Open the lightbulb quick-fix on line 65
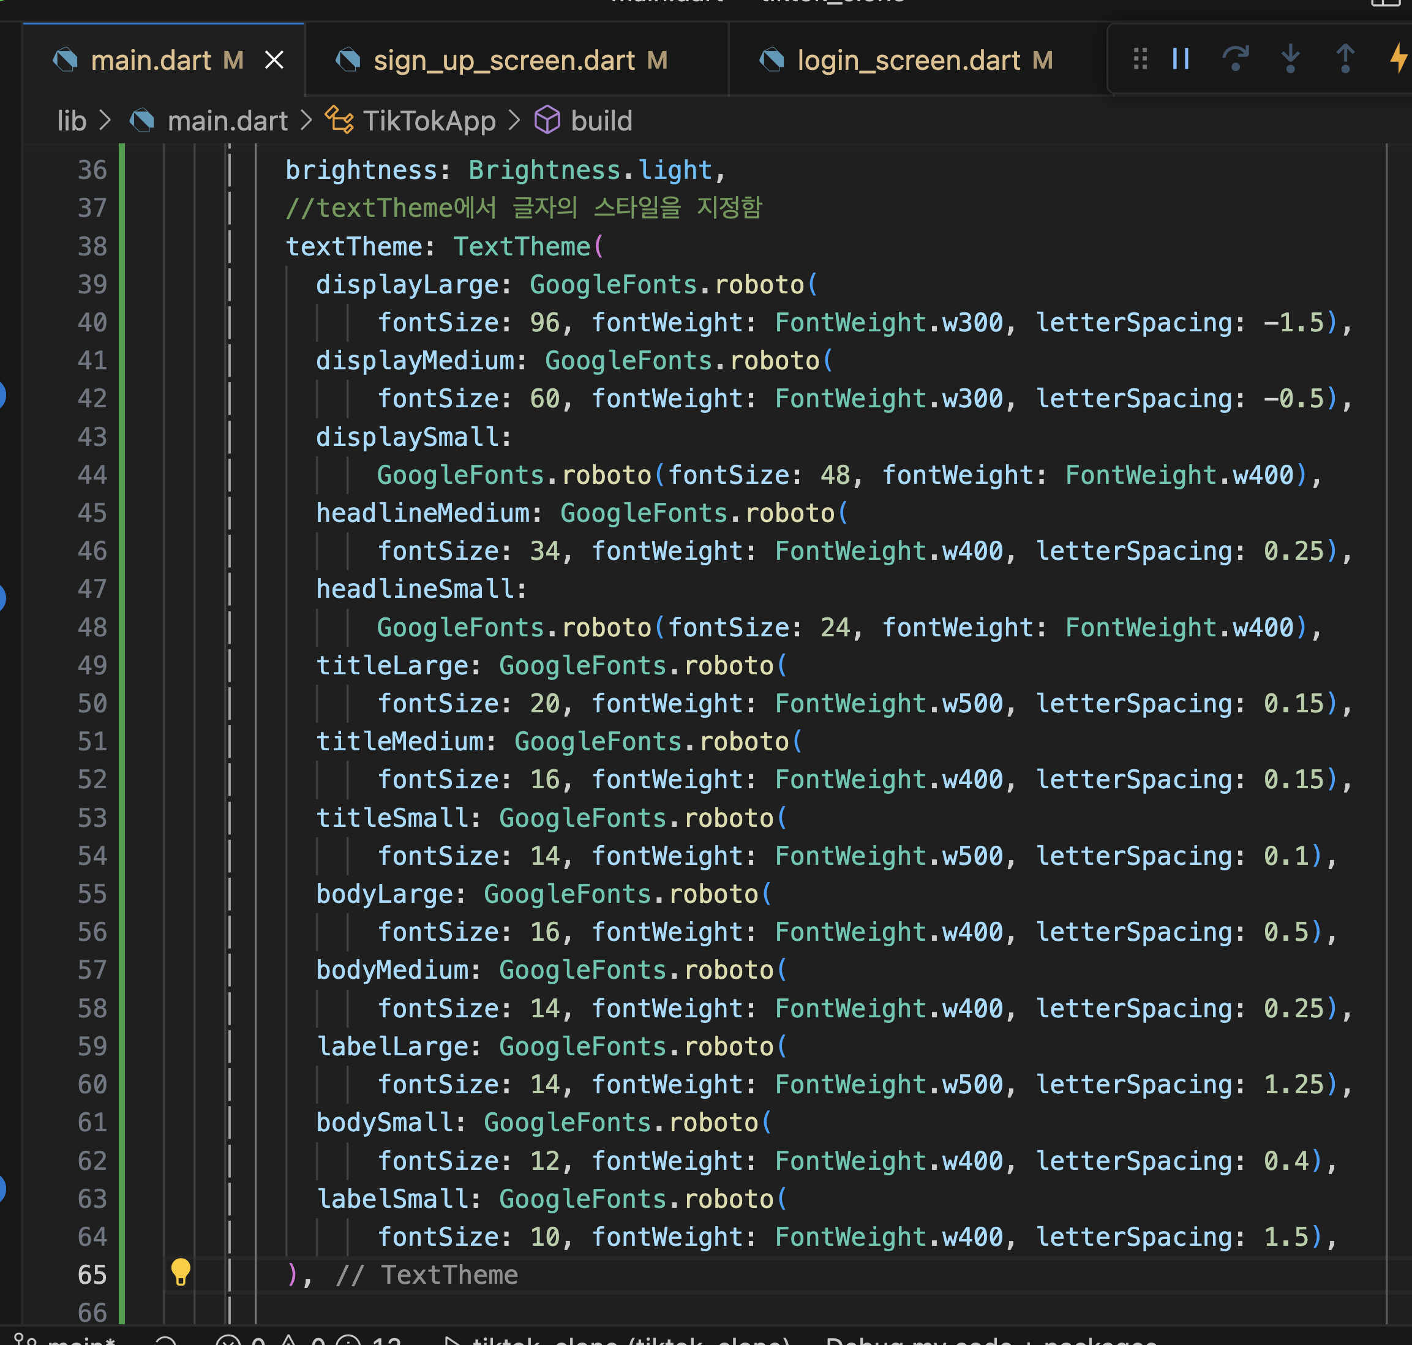The image size is (1412, 1345). (181, 1272)
